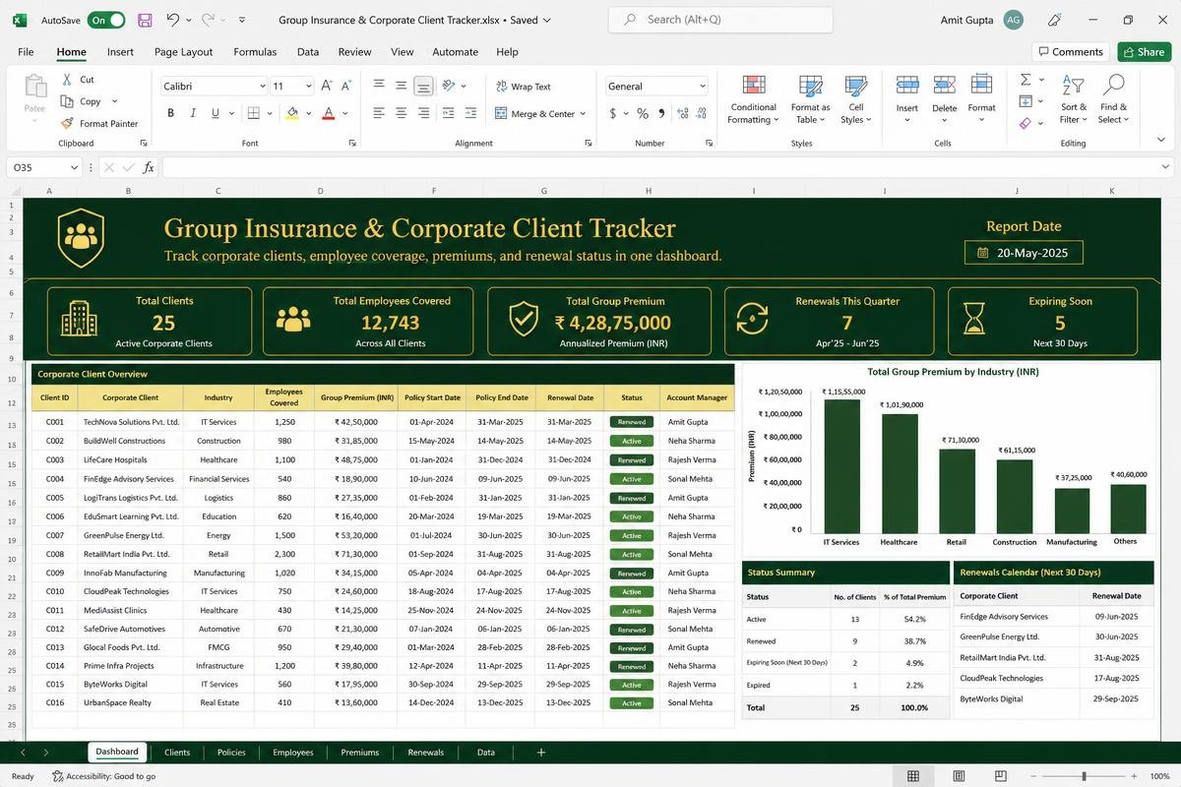Viewport: 1181px width, 787px height.
Task: Click Find & Select button
Action: pyautogui.click(x=1114, y=100)
